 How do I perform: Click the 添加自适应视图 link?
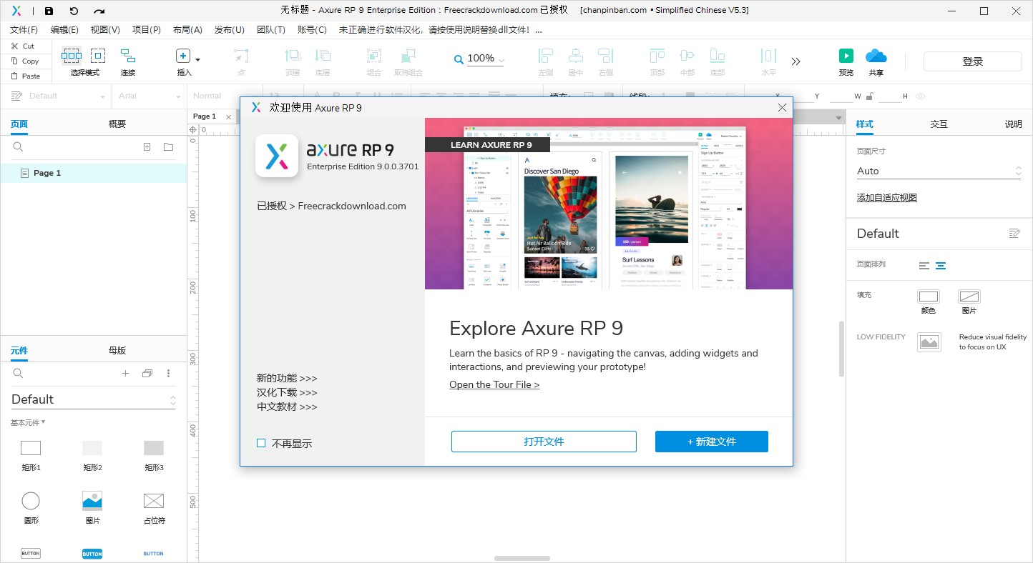coord(887,197)
